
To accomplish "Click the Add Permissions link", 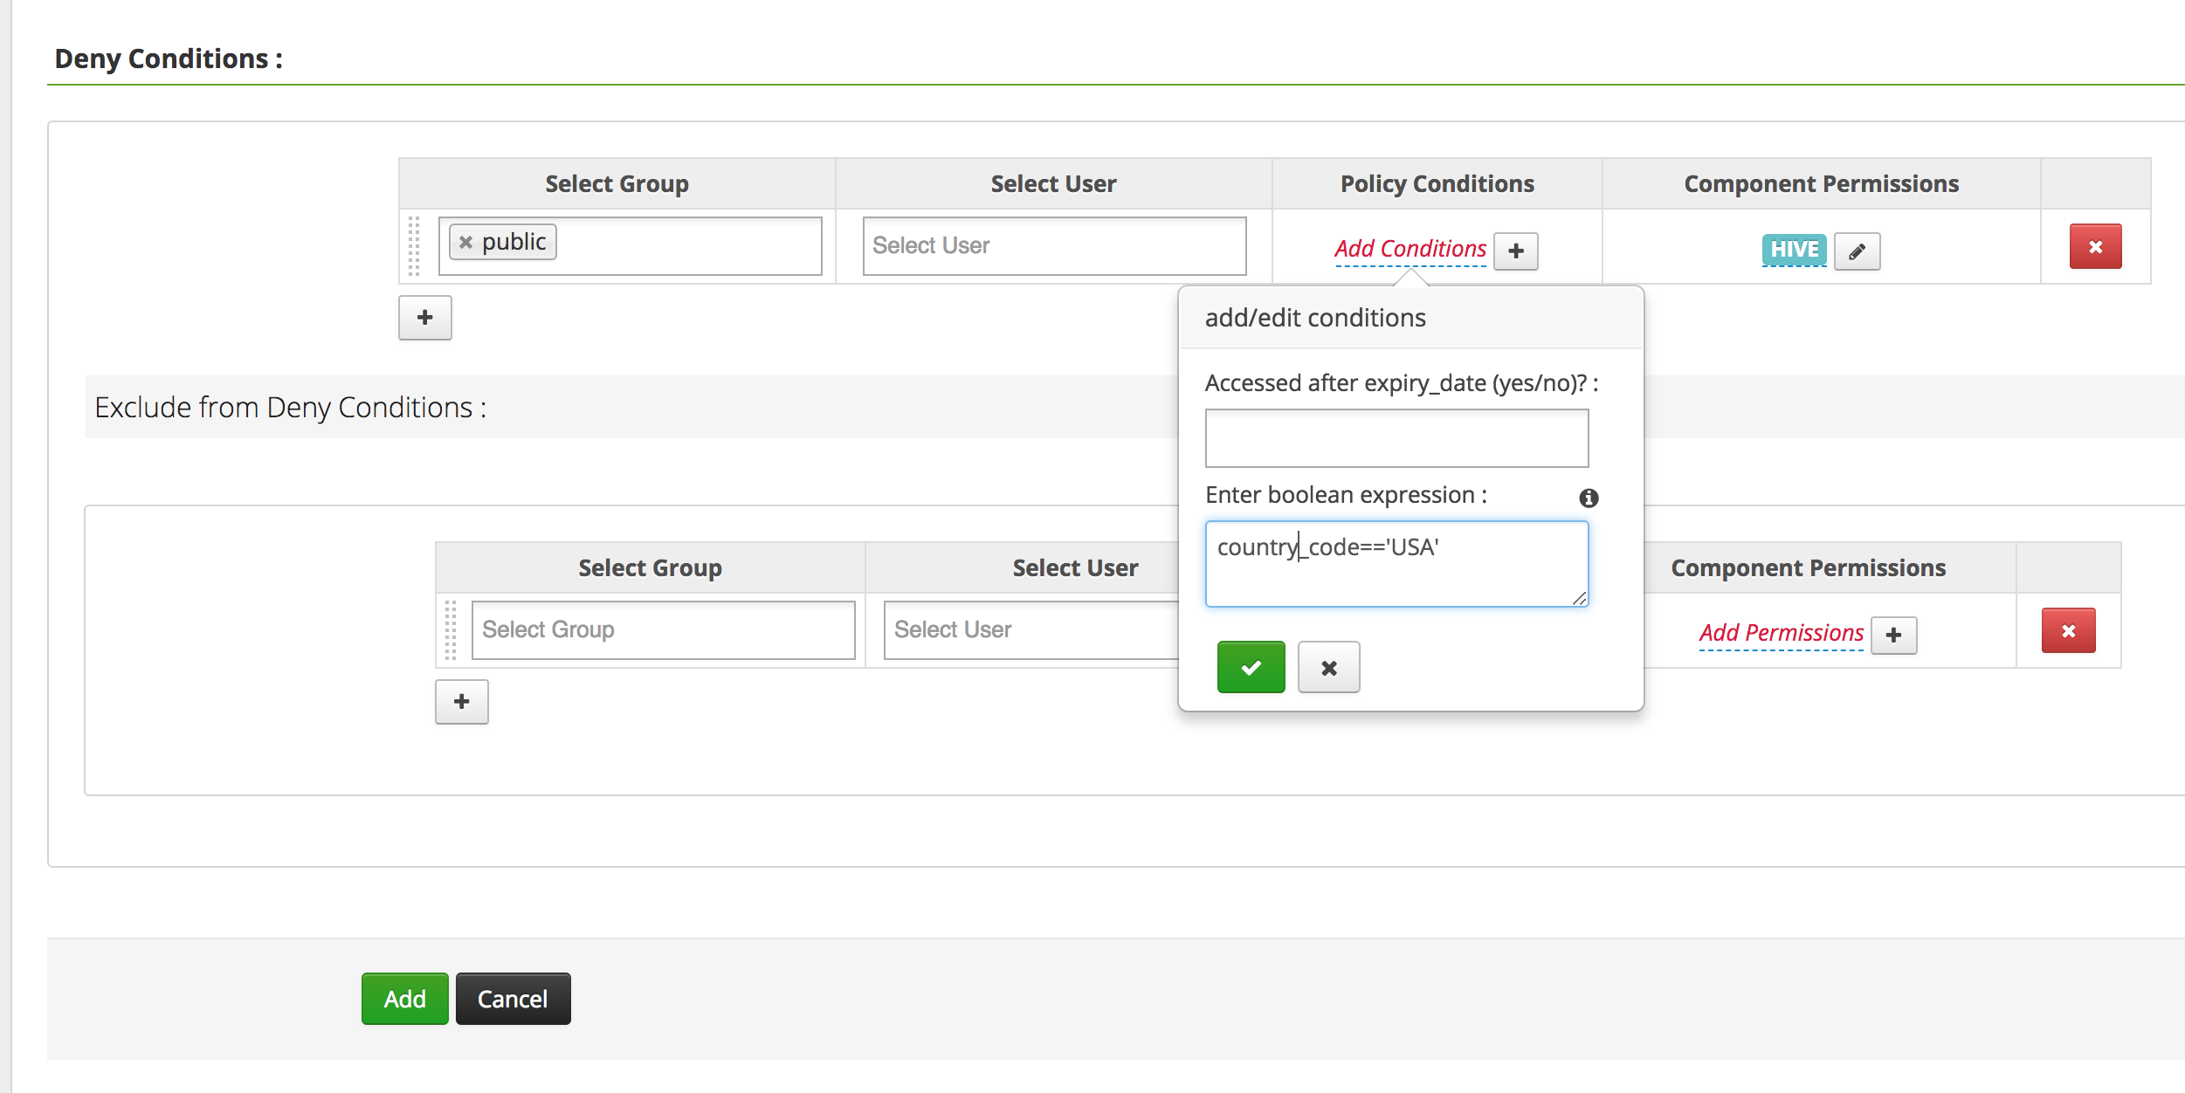I will tap(1780, 633).
